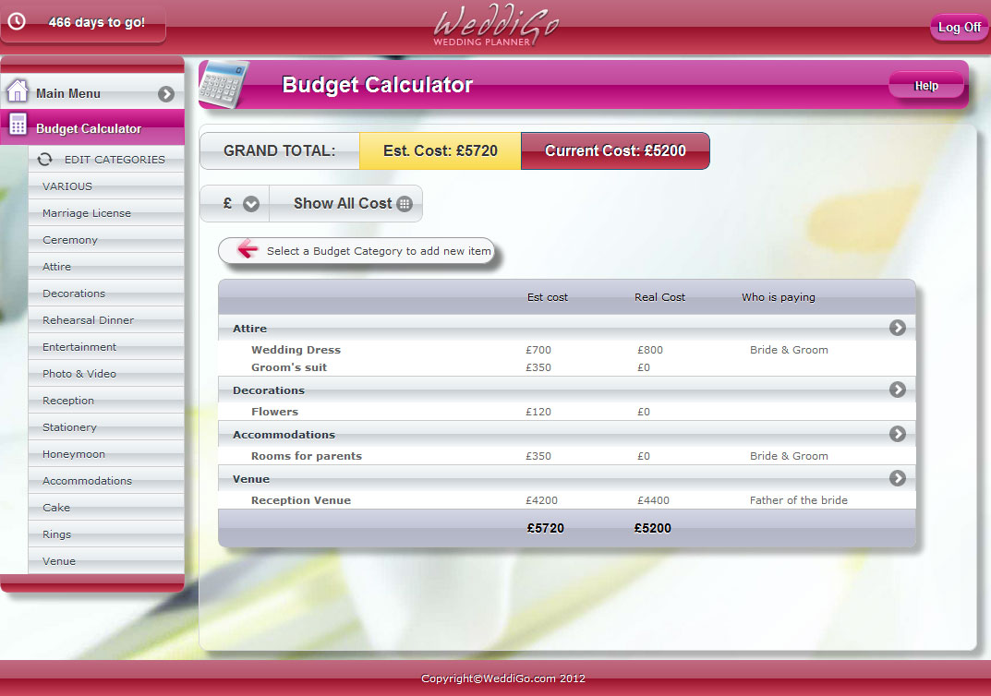Click the £4200 estimated cost value

pyautogui.click(x=541, y=499)
